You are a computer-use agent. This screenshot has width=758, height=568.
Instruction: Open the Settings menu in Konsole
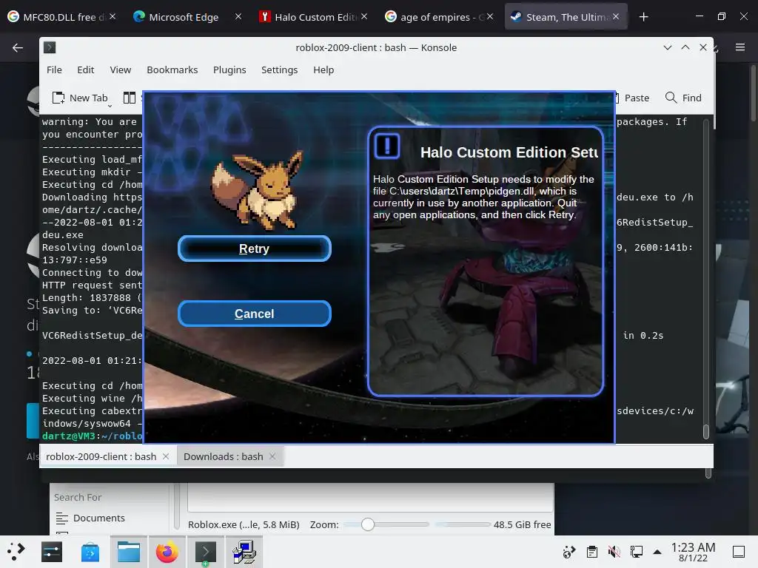point(279,70)
